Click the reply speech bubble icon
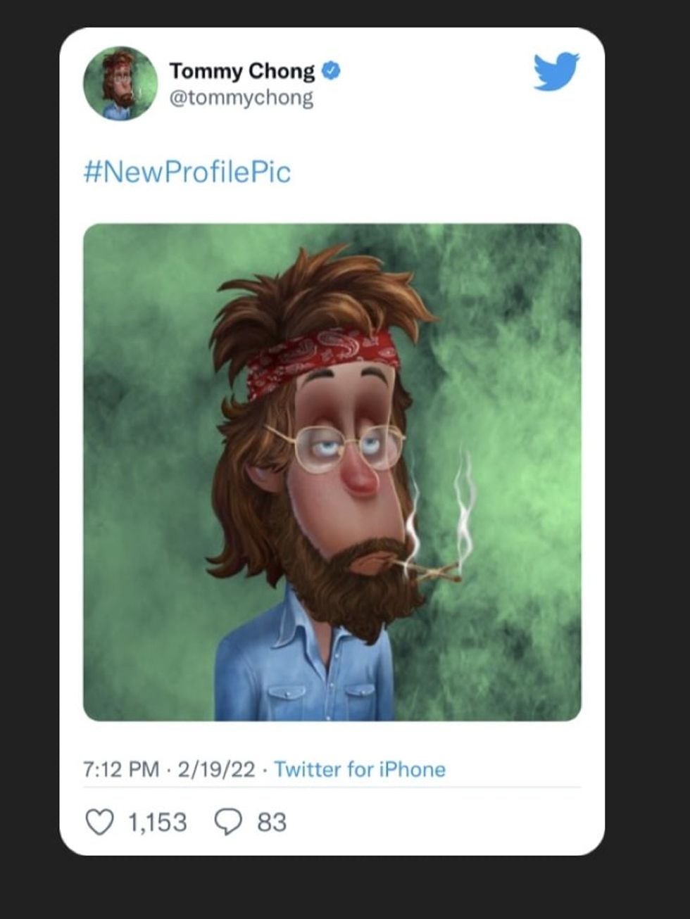The height and width of the screenshot is (919, 690). click(227, 822)
